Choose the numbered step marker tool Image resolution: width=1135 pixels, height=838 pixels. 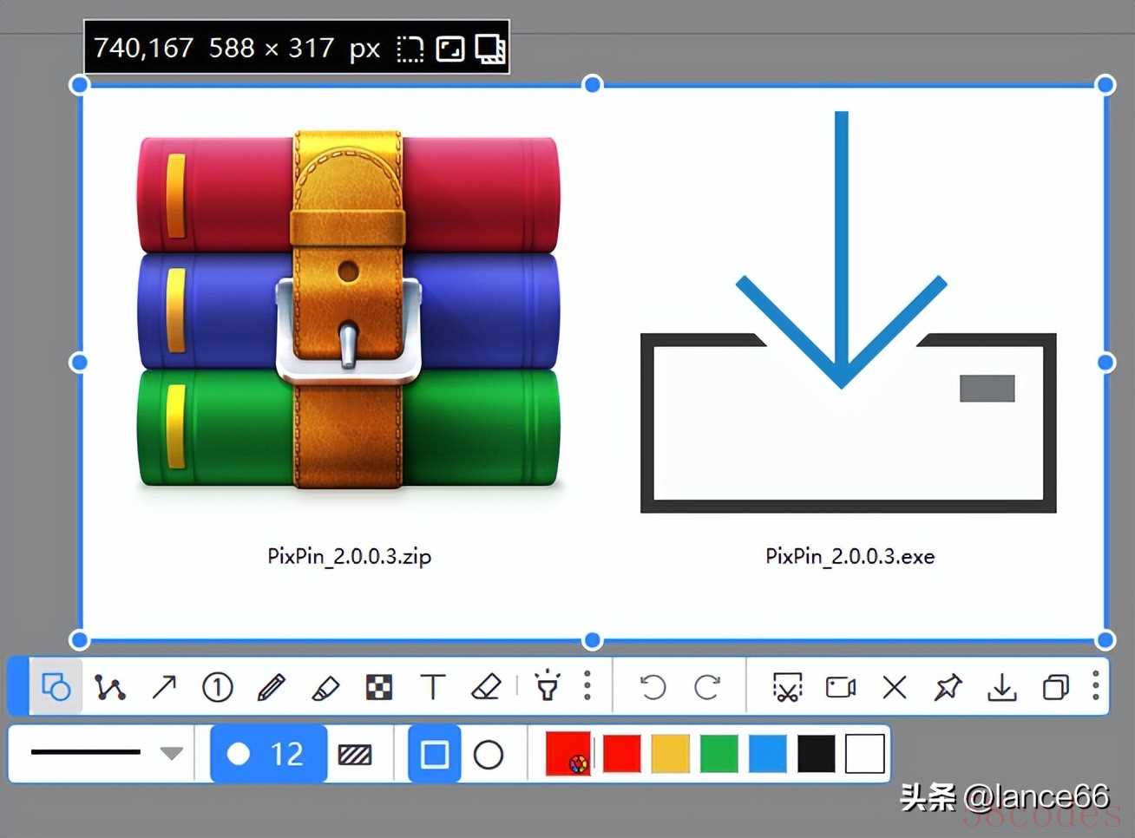click(x=217, y=687)
